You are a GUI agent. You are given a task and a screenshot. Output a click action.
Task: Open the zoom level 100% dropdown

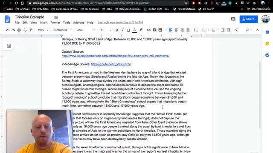(x=43, y=30)
